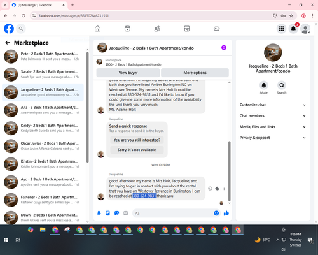Open the purple conversation info icon
The image size is (318, 255).
pyautogui.click(x=224, y=48)
